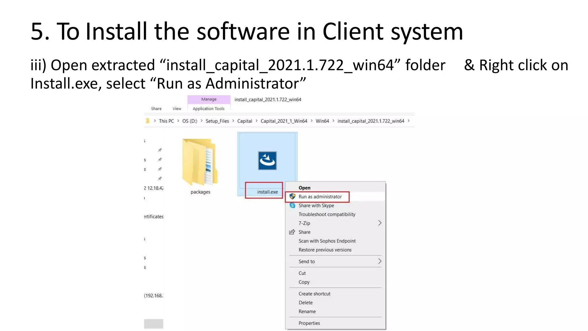The image size is (588, 331).
Task: Expand the 7-Zip submenu
Action: 335,223
